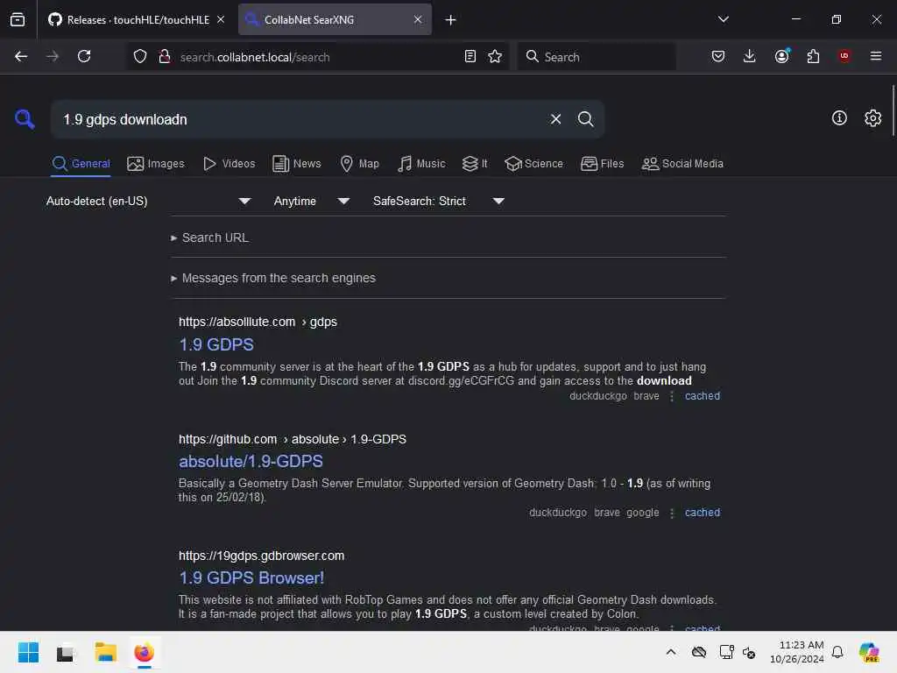Clear the search query with the X icon
The image size is (897, 673).
pos(555,119)
